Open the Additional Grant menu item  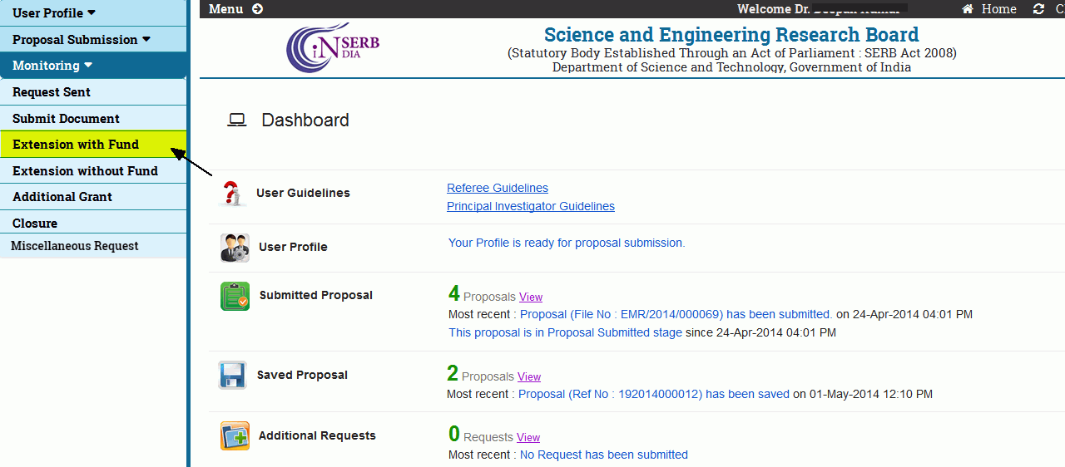(93, 197)
